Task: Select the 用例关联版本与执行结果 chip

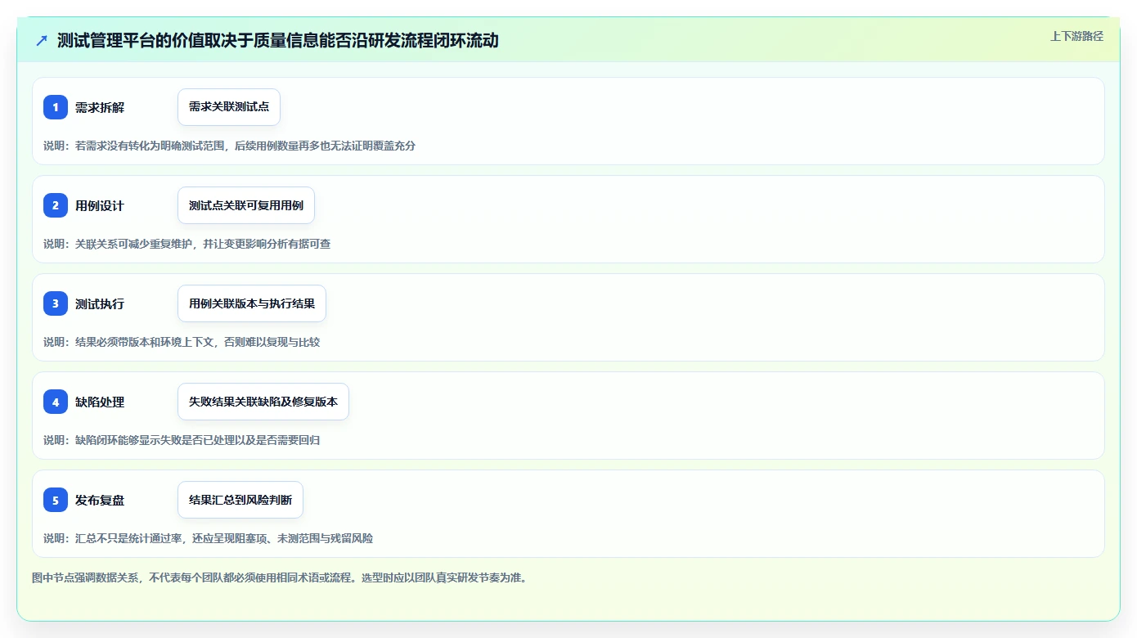Action: (x=252, y=303)
